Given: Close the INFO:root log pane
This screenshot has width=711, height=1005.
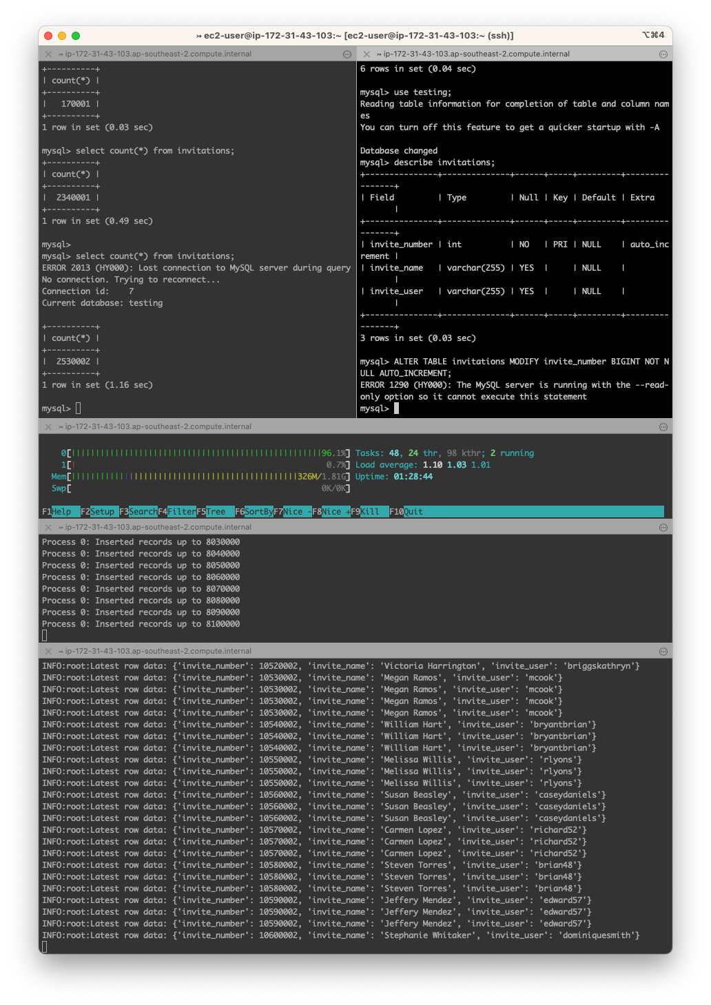Looking at the screenshot, I should 48,651.
